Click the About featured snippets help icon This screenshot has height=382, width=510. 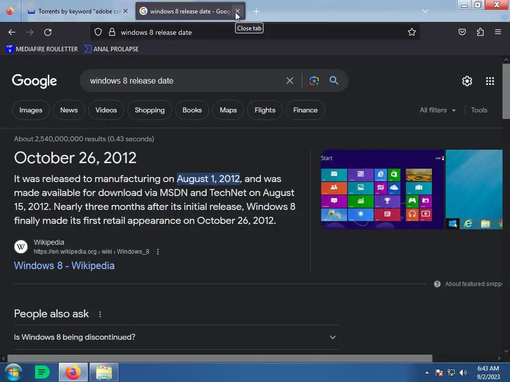(x=437, y=284)
